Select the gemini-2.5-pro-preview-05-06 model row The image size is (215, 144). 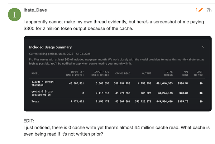117,93
